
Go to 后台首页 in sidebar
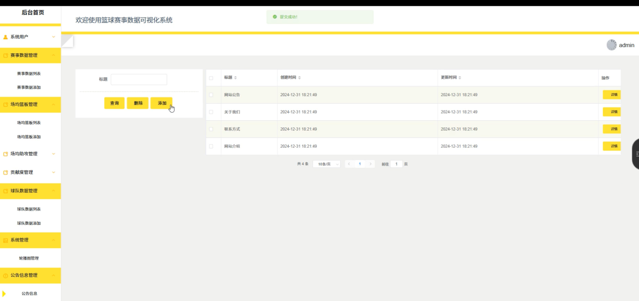(33, 13)
